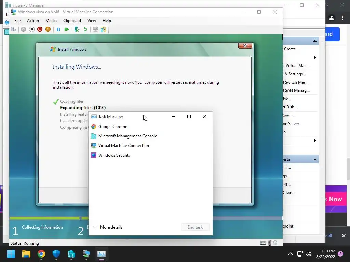Image resolution: width=350 pixels, height=262 pixels.
Task: Open the View menu
Action: click(x=92, y=21)
